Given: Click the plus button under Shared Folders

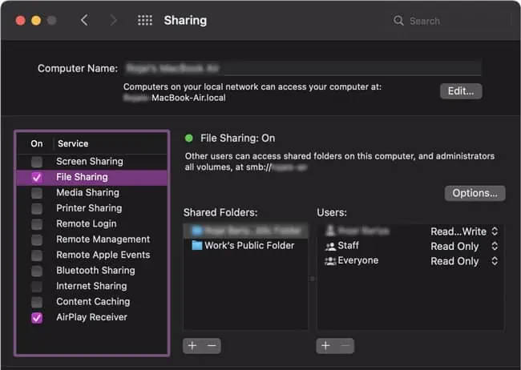Looking at the screenshot, I should [192, 346].
